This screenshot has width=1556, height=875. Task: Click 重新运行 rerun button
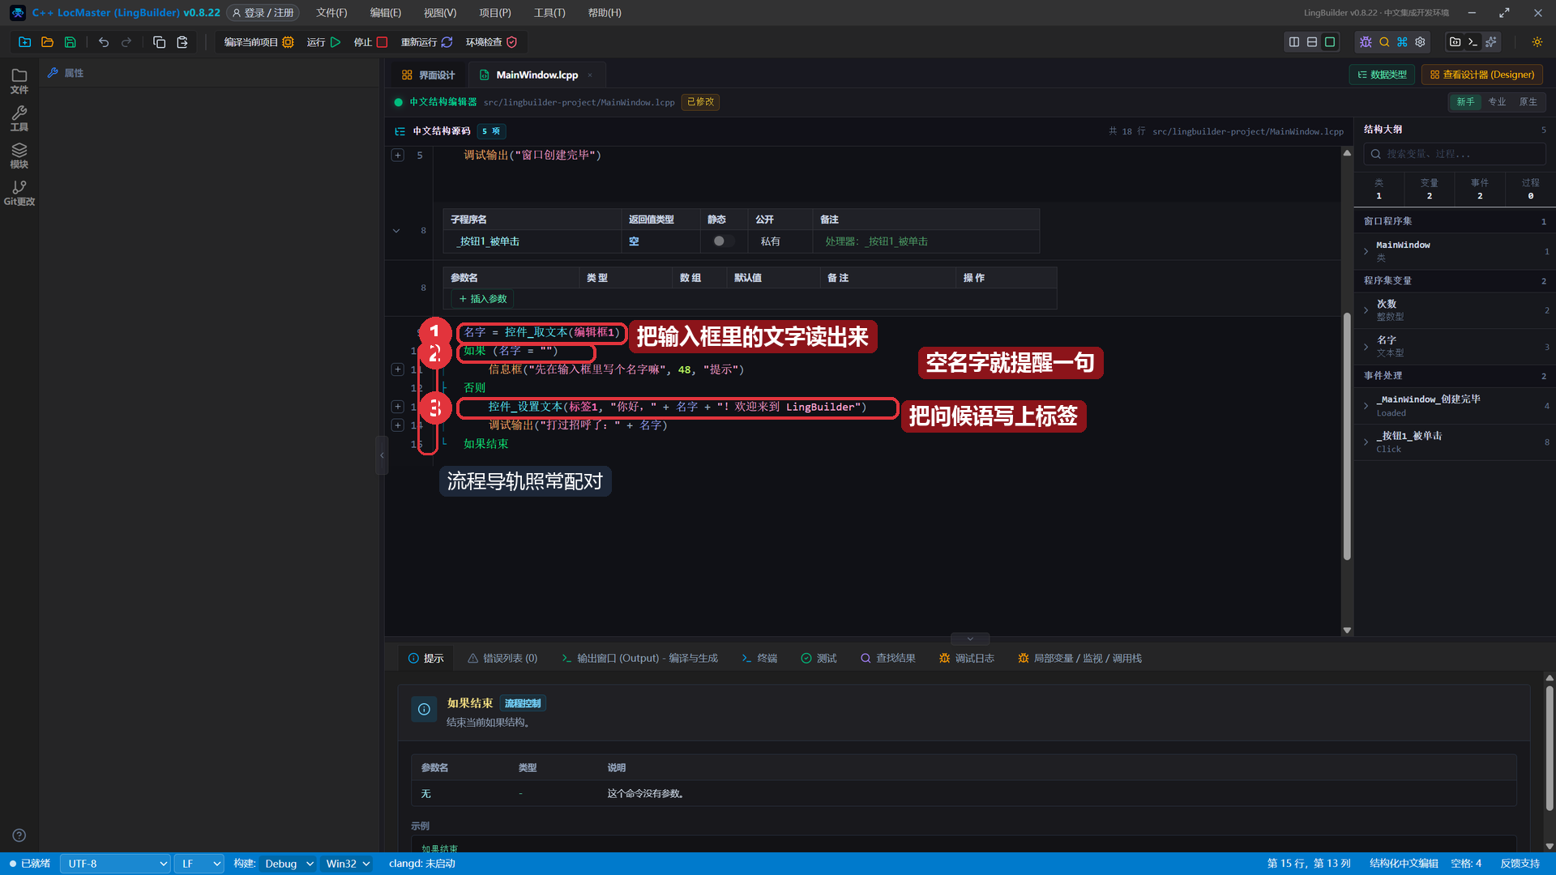coord(426,42)
